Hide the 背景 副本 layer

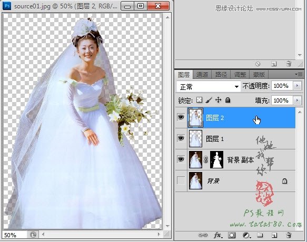tap(181, 159)
